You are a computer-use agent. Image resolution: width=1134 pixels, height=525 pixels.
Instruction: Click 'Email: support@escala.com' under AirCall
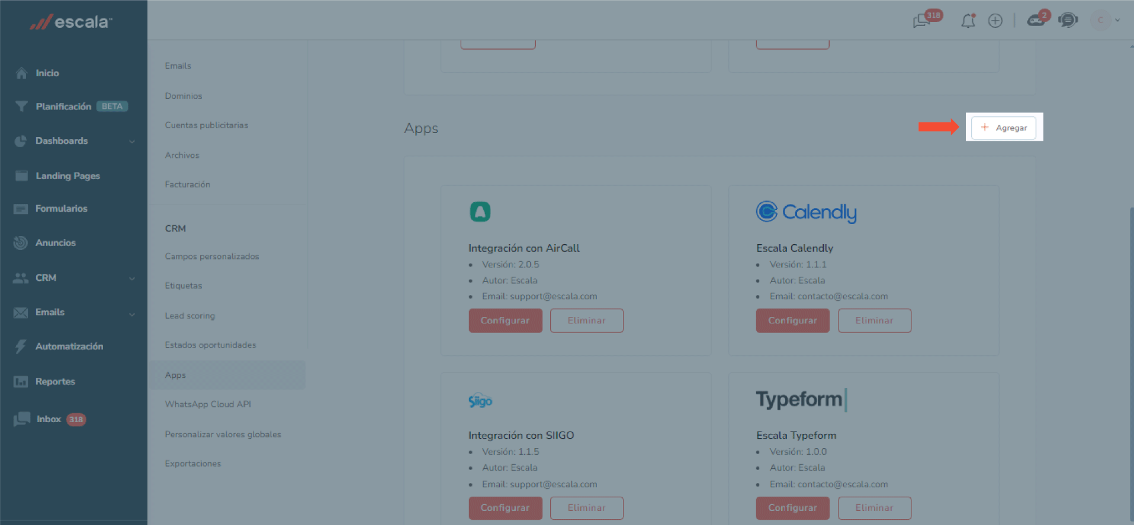[x=539, y=296]
